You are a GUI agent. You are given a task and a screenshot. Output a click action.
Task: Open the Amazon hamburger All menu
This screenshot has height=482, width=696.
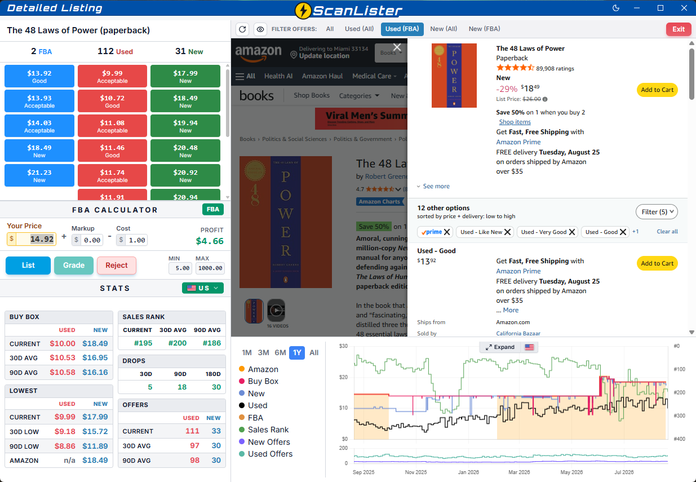tap(245, 76)
